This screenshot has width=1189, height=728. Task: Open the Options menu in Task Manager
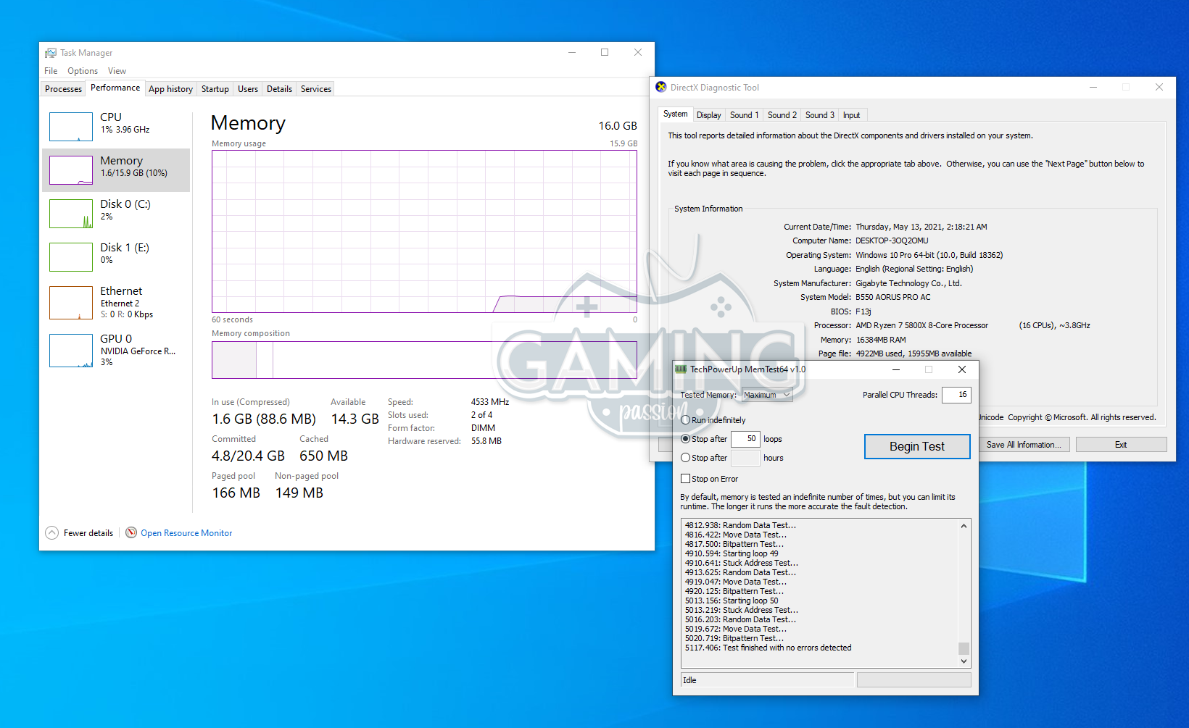point(83,71)
